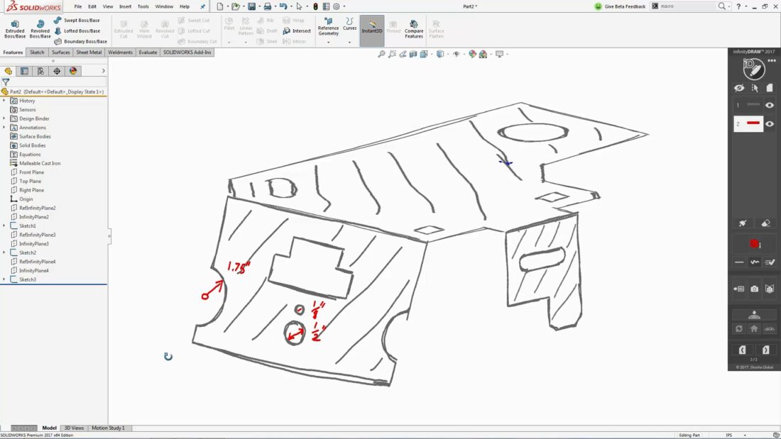The image size is (781, 439).
Task: Activate the Instant3D tool
Action: [372, 28]
